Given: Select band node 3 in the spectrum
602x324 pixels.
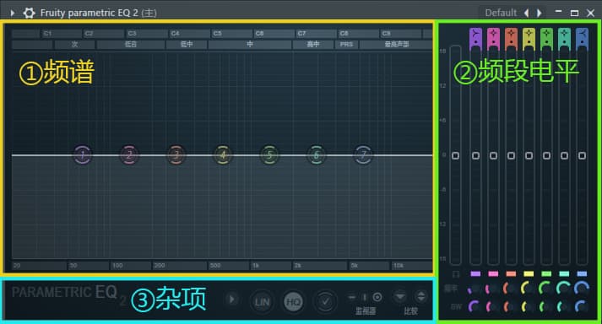Looking at the screenshot, I should coord(176,155).
